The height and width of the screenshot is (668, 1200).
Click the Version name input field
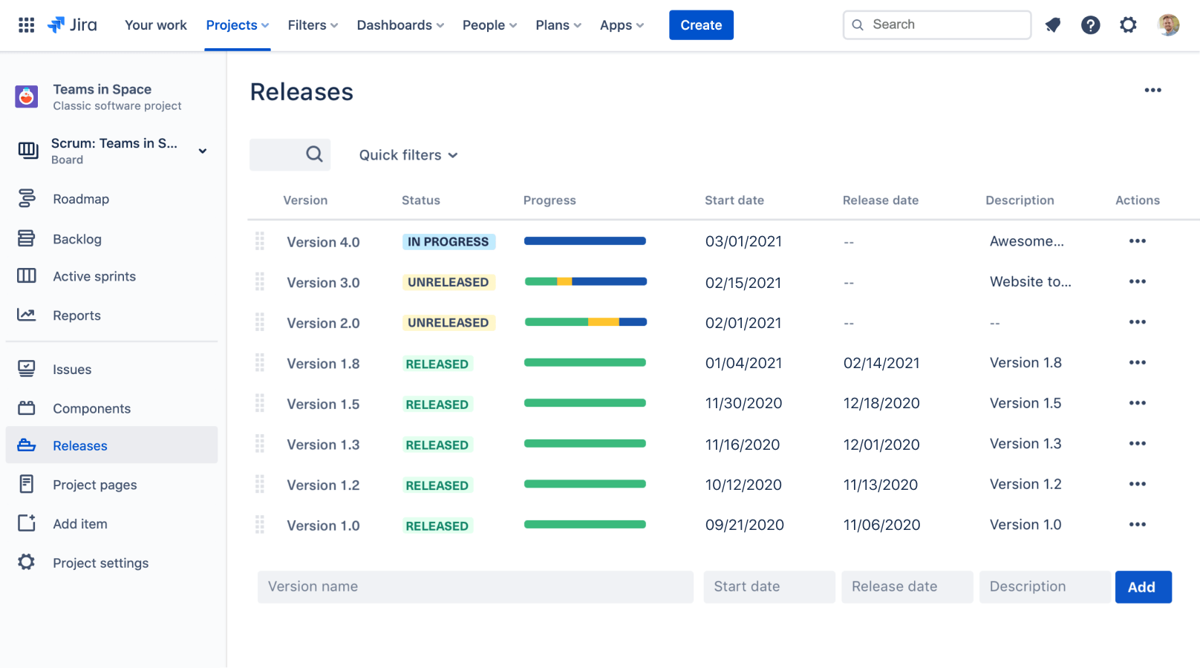pos(475,587)
